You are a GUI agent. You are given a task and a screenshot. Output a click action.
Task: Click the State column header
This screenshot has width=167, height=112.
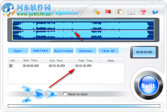click(112, 60)
